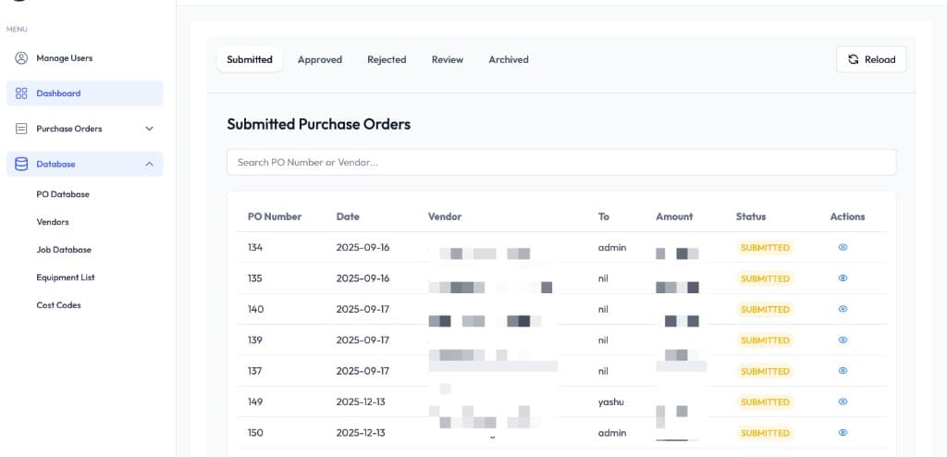947x457 pixels.
Task: Open the PO Database link
Action: pos(63,194)
